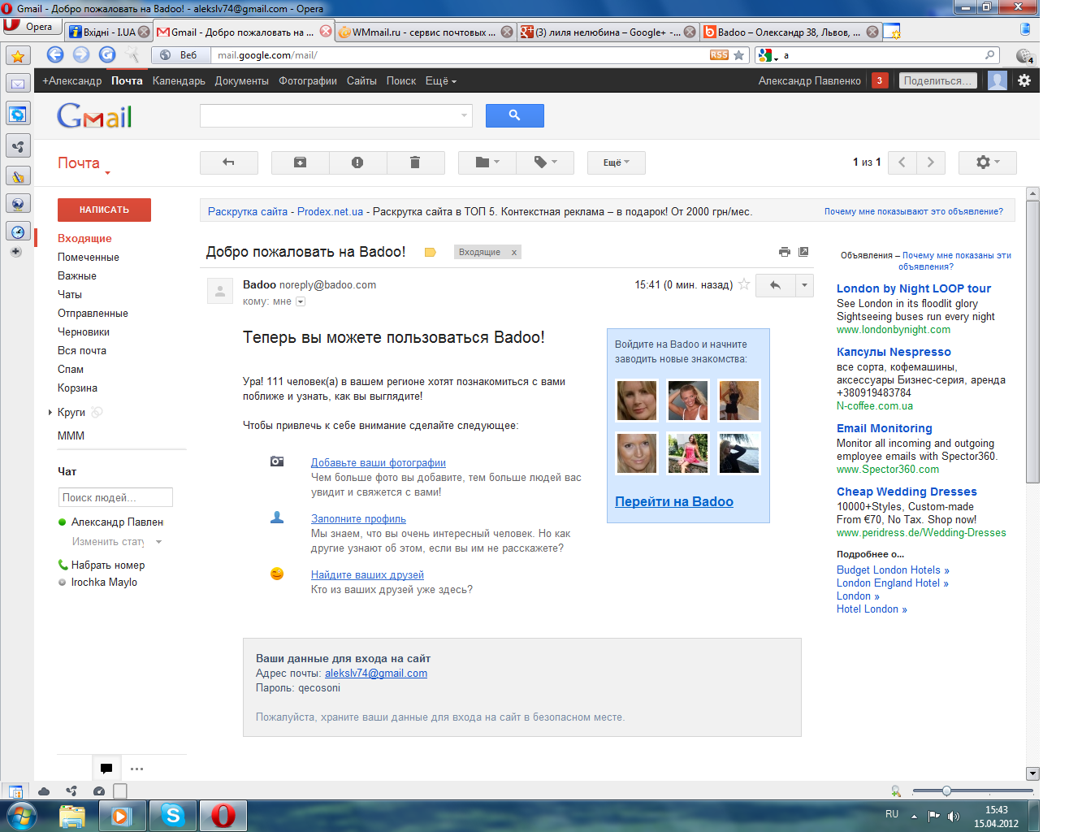Viewport: 1082px width, 832px height.
Task: Click the Поделиться share box
Action: (938, 80)
